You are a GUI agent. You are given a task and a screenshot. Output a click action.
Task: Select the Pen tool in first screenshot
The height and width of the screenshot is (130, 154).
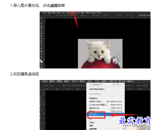click(x=41, y=44)
